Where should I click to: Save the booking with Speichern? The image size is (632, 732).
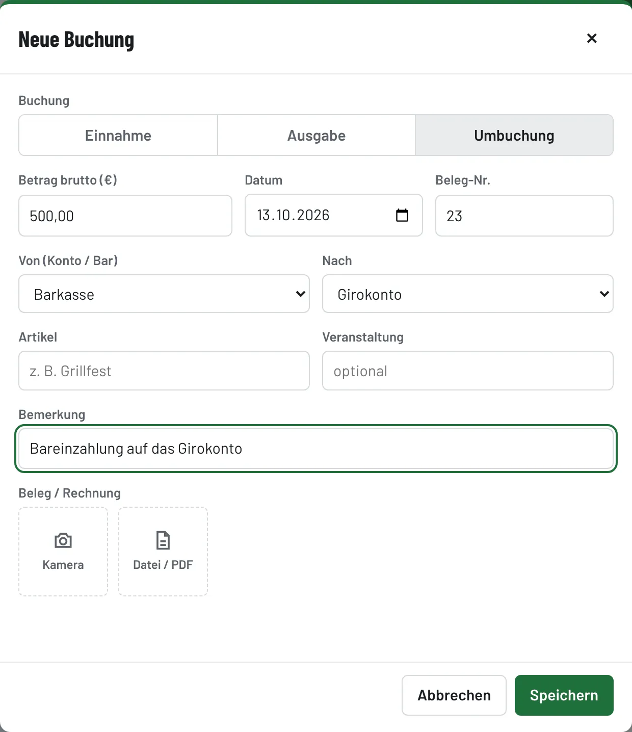564,695
